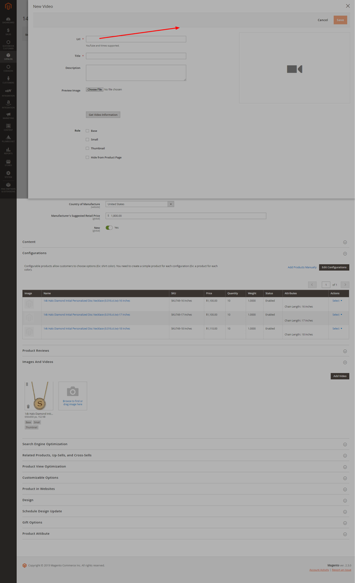Click the Magento logo in sidebar

[x=8, y=6]
